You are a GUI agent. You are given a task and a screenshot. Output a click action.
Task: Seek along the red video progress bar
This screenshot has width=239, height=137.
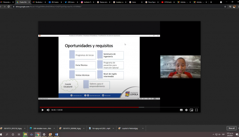[119, 107]
